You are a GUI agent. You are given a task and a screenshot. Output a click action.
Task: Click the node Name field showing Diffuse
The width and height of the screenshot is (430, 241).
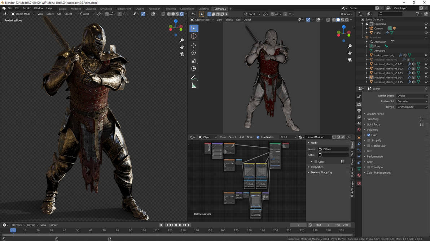pos(333,149)
